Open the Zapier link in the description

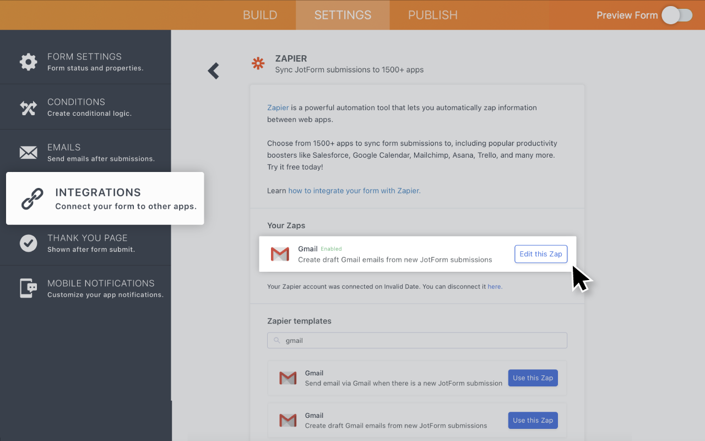click(278, 107)
